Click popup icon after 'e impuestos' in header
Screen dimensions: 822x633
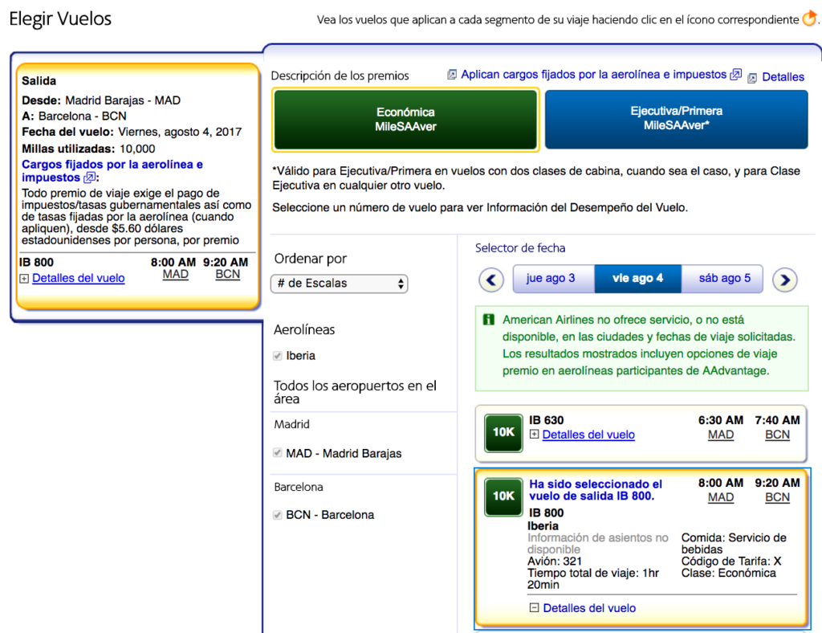(x=736, y=75)
